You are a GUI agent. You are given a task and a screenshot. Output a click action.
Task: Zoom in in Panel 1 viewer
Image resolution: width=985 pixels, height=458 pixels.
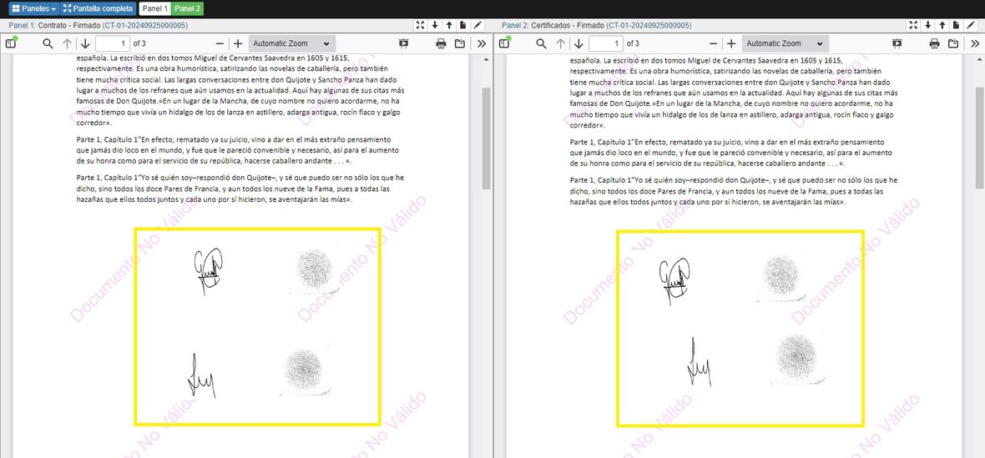[x=237, y=43]
